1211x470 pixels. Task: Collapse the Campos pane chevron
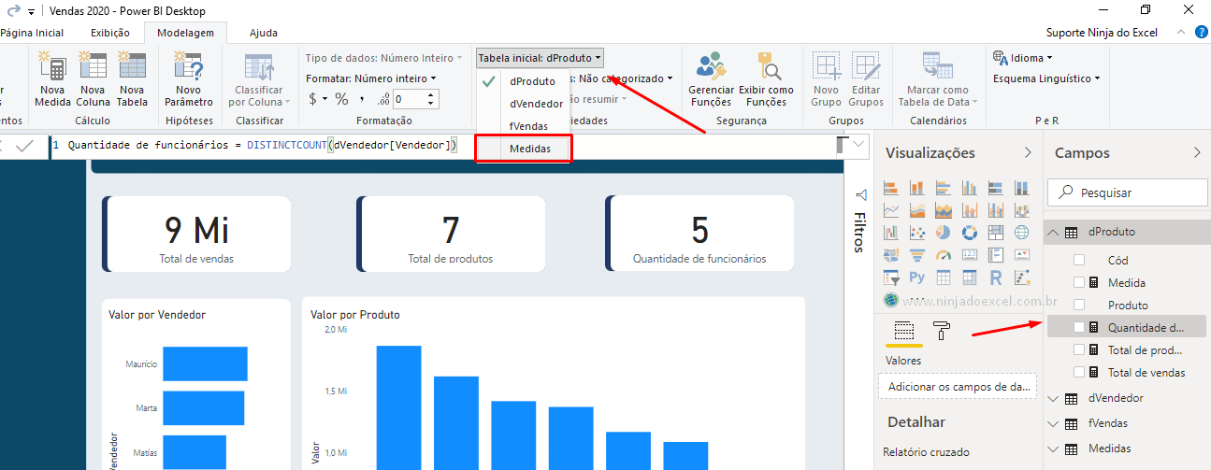(x=1197, y=152)
